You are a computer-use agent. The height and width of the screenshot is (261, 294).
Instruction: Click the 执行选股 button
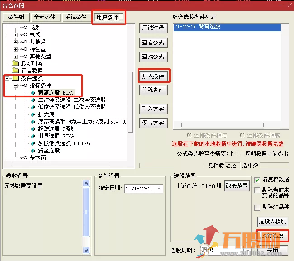click(x=272, y=236)
